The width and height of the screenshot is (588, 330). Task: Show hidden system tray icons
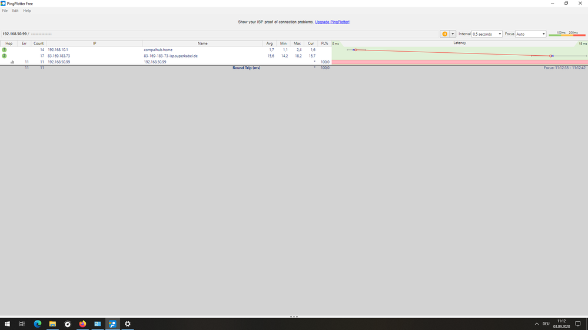537,324
